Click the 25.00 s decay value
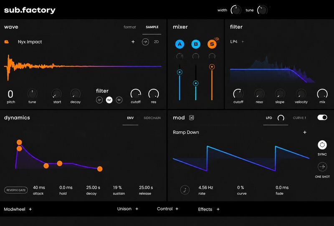The image size is (334, 226). pyautogui.click(x=93, y=188)
